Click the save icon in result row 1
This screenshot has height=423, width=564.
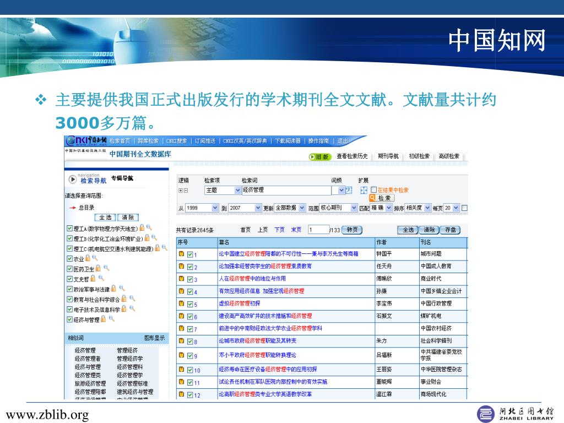coord(182,254)
